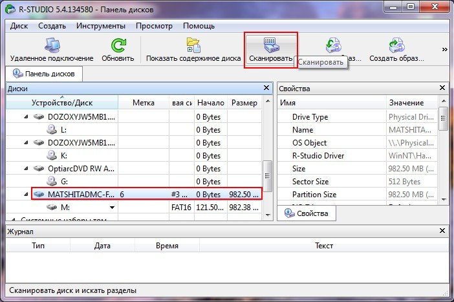Open the Диск menu
The height and width of the screenshot is (302, 454).
pos(19,26)
